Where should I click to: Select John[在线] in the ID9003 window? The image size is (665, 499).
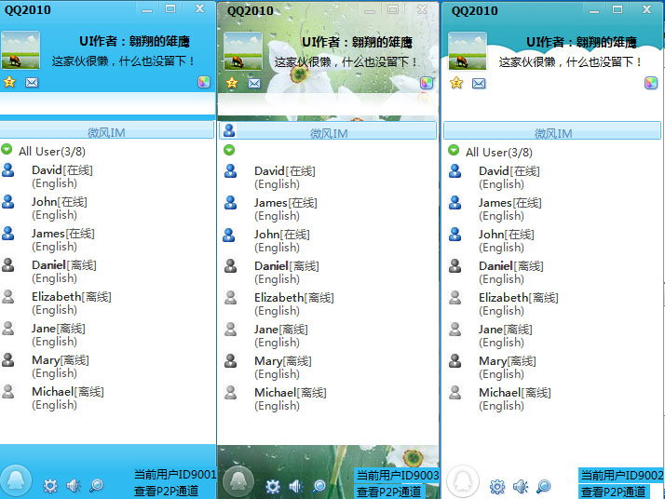(282, 235)
